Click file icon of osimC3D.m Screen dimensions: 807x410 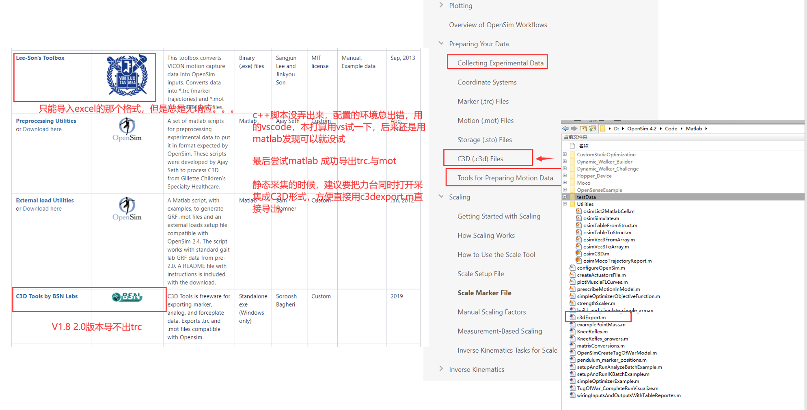tap(578, 253)
